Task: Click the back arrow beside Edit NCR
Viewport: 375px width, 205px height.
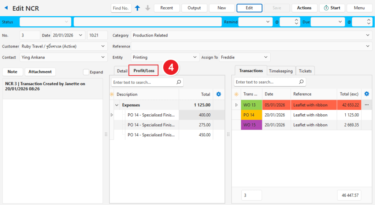Action: pos(6,8)
